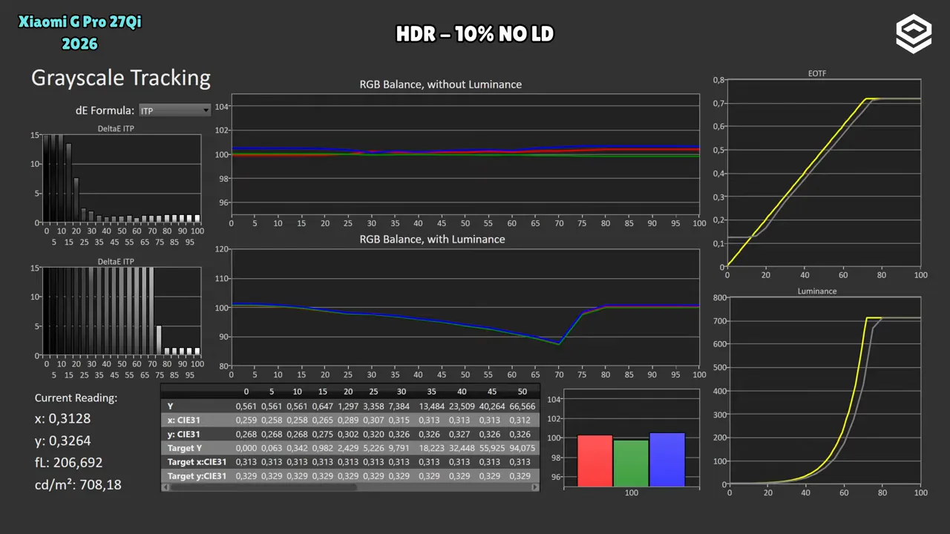Select the Target Y value 0,063
Image resolution: width=950 pixels, height=534 pixels.
pyautogui.click(x=272, y=448)
